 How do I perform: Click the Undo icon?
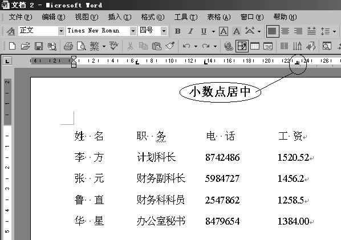(x=186, y=46)
